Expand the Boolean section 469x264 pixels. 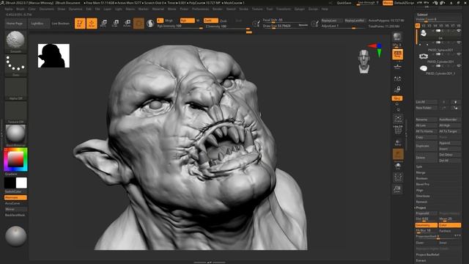(422, 178)
